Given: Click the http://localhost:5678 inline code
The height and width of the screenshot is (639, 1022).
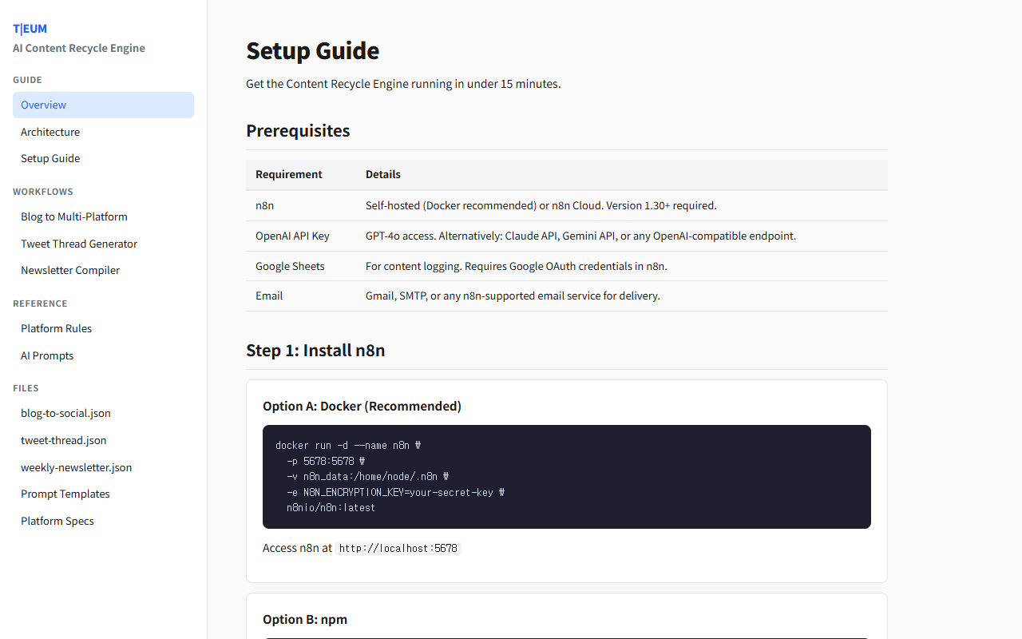Looking at the screenshot, I should (x=398, y=549).
